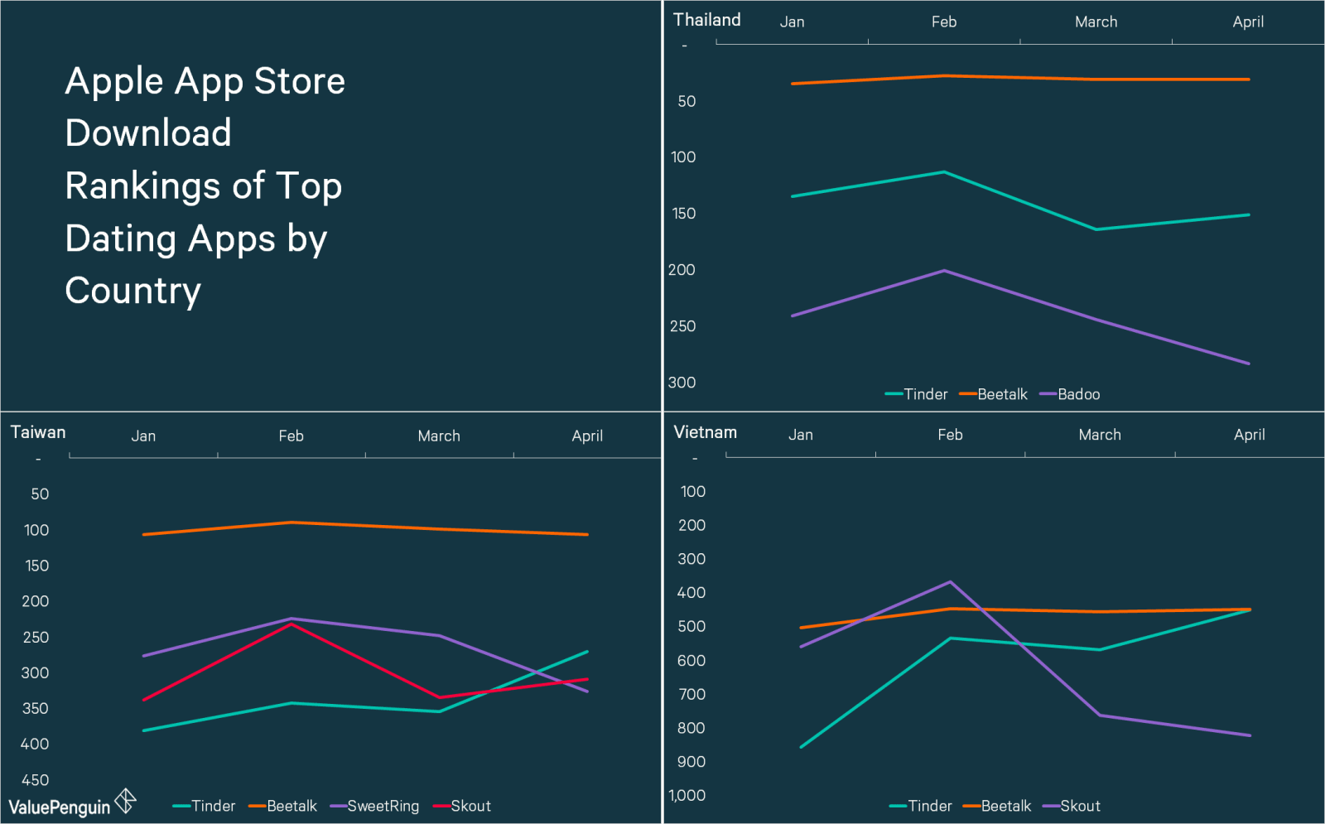1325x824 pixels.
Task: Click the Beetalk orange line Feb point in Thailand
Action: [x=944, y=76]
